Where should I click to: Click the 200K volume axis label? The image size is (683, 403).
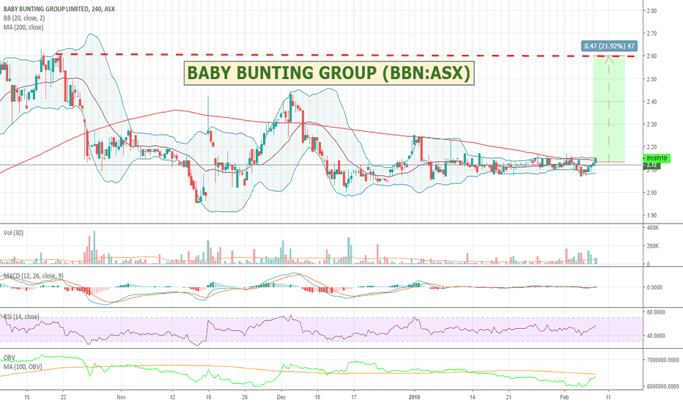coord(653,246)
